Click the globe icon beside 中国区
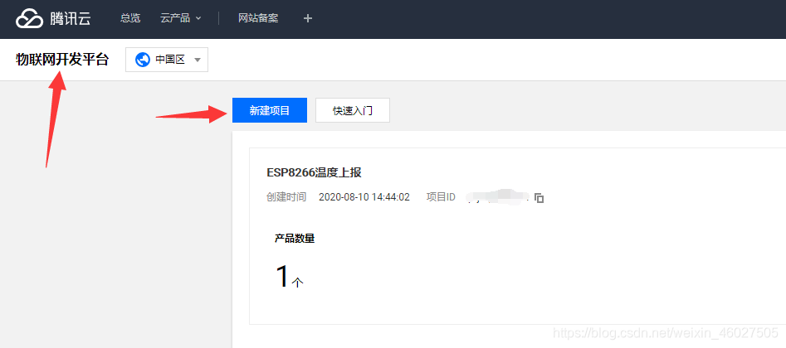 click(x=143, y=60)
